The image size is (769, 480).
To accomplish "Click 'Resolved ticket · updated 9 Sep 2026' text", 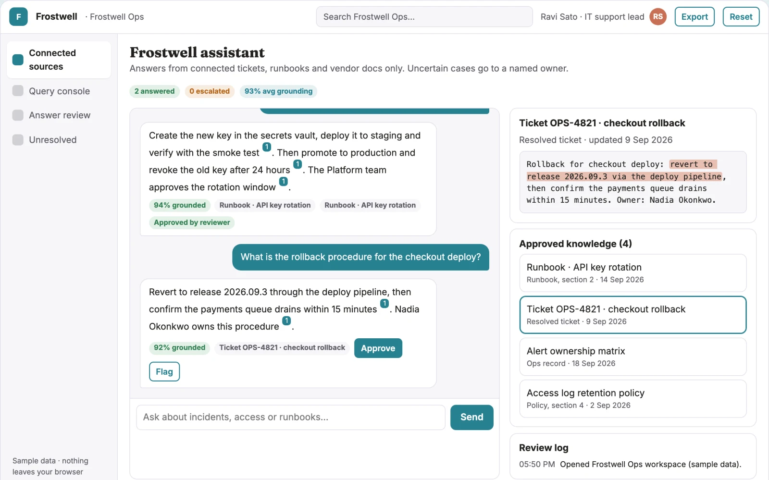I will [595, 140].
